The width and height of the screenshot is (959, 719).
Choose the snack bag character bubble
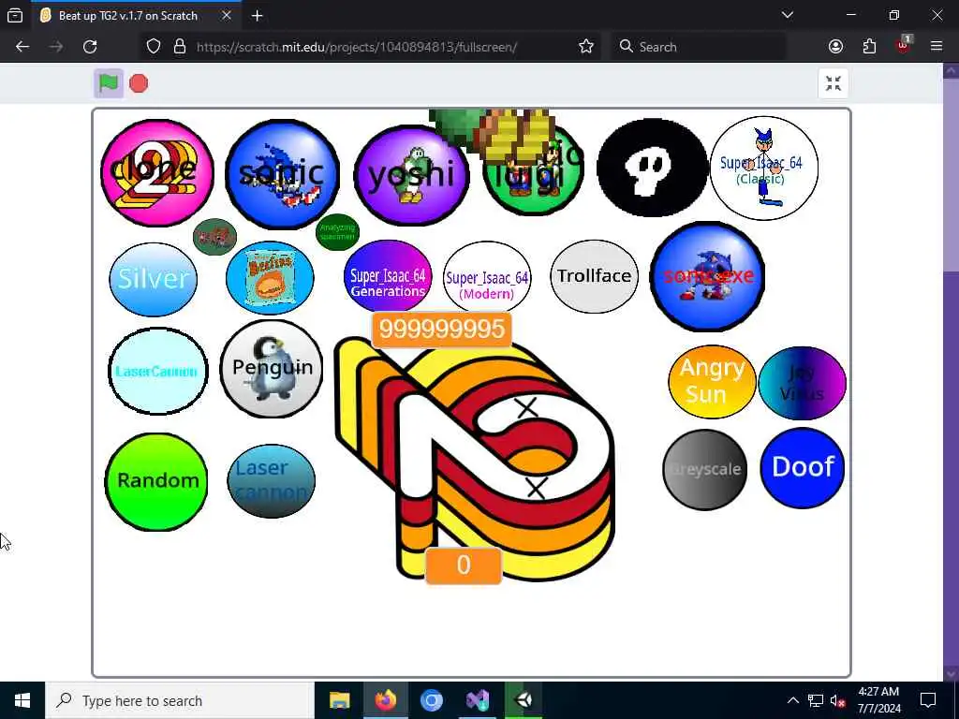(x=270, y=278)
